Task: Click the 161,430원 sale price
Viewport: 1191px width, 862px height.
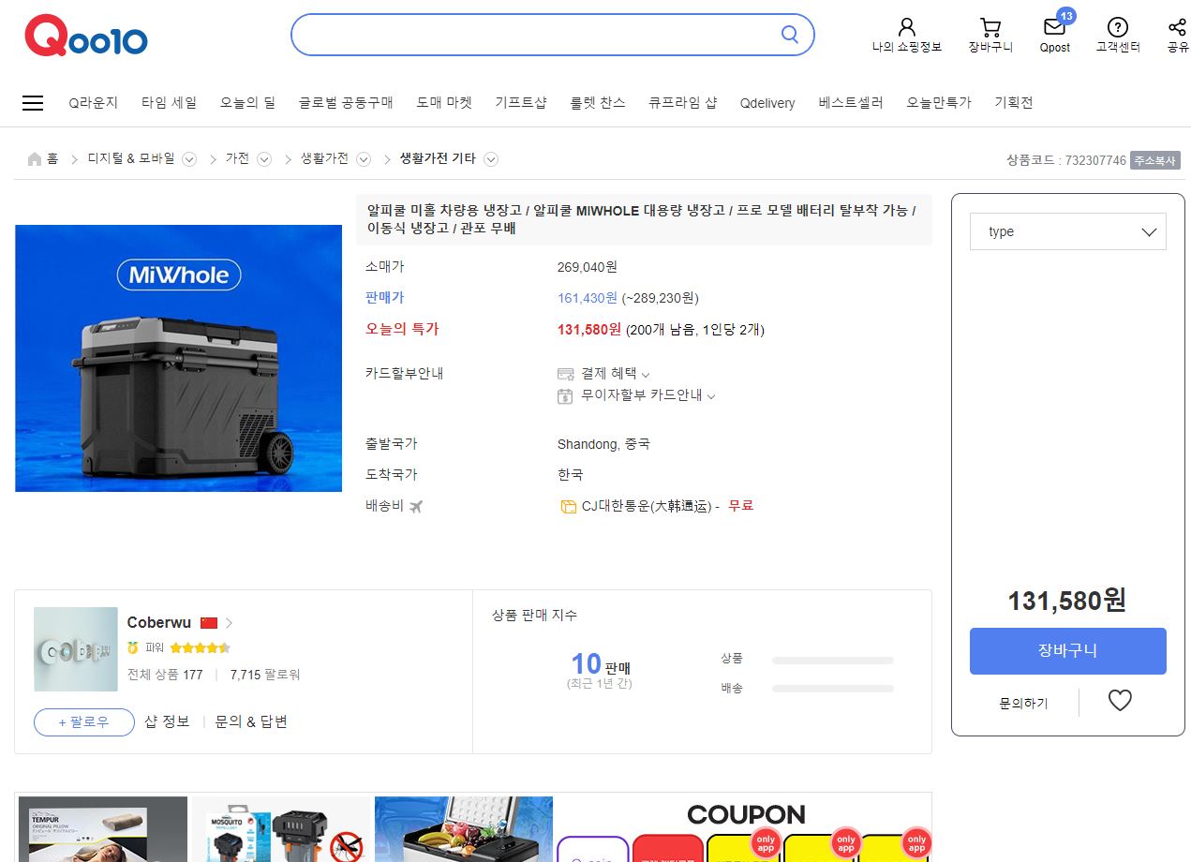Action: click(588, 298)
